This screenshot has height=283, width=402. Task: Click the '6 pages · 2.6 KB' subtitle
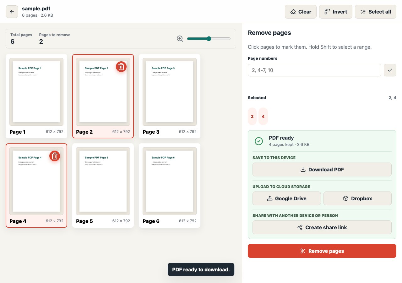tap(37, 15)
